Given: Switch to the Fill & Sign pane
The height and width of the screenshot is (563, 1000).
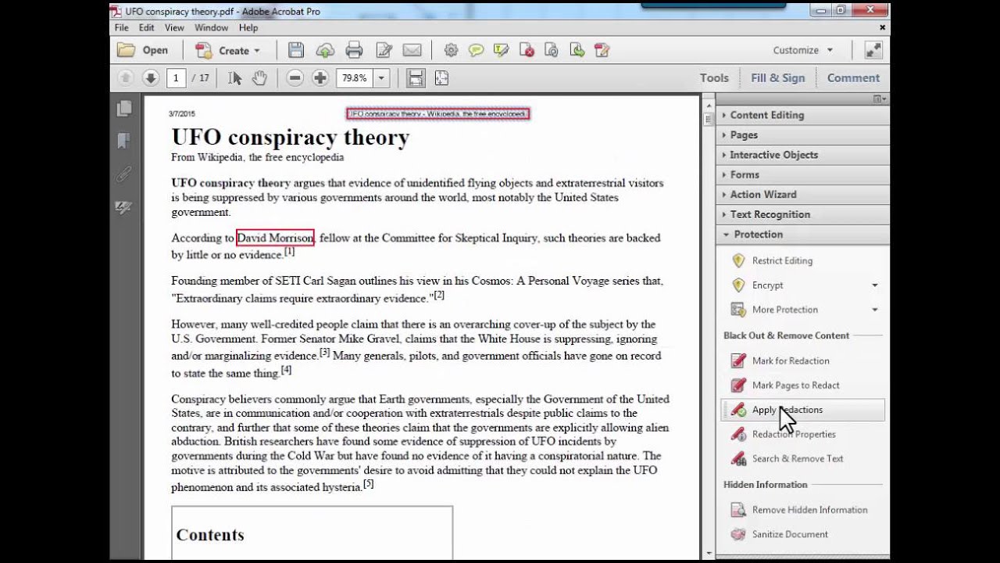Looking at the screenshot, I should (777, 77).
